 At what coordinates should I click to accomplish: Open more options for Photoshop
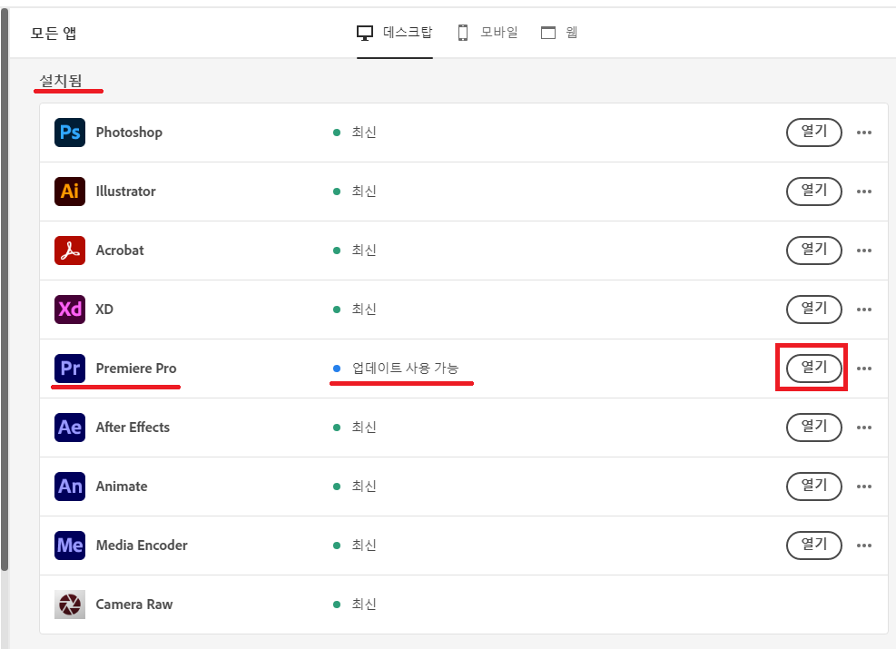point(864,133)
